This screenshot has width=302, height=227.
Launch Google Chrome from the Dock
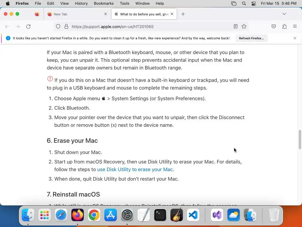(94, 215)
